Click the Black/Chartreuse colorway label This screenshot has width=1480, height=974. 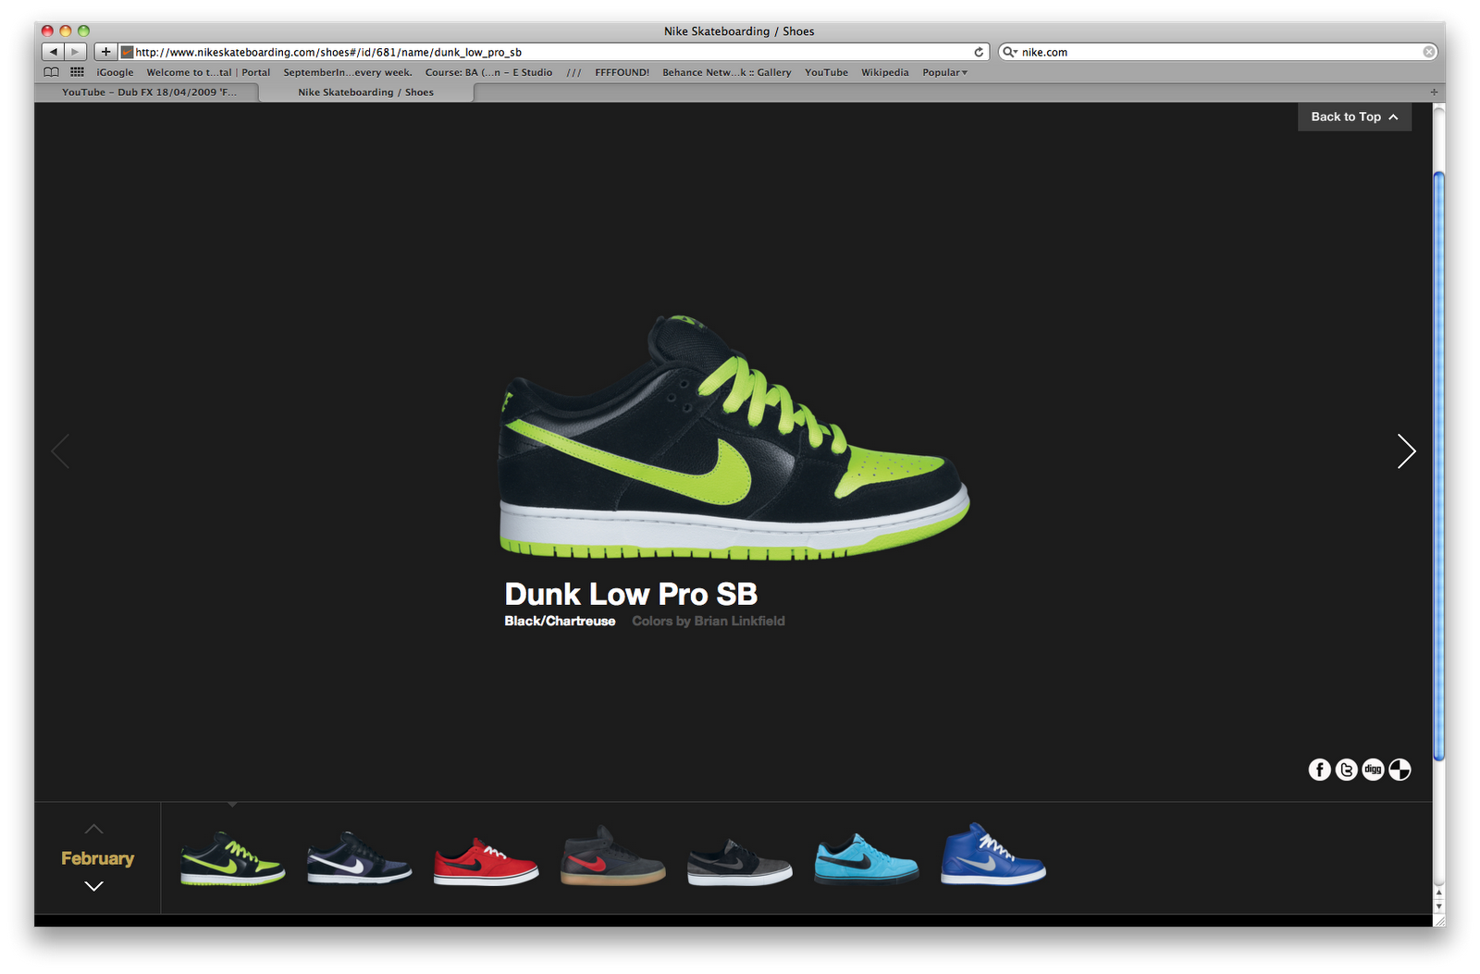[560, 621]
